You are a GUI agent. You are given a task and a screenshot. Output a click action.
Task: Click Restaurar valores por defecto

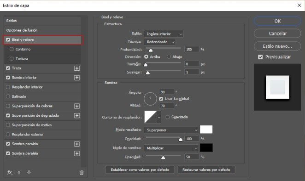point(206,170)
